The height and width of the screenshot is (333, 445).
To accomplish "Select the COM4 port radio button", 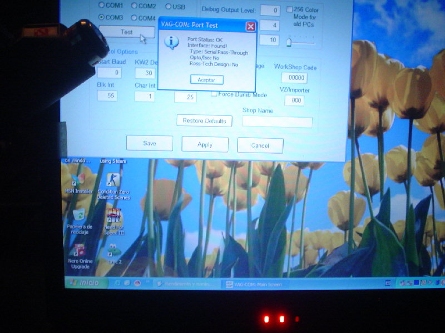I will (134, 18).
